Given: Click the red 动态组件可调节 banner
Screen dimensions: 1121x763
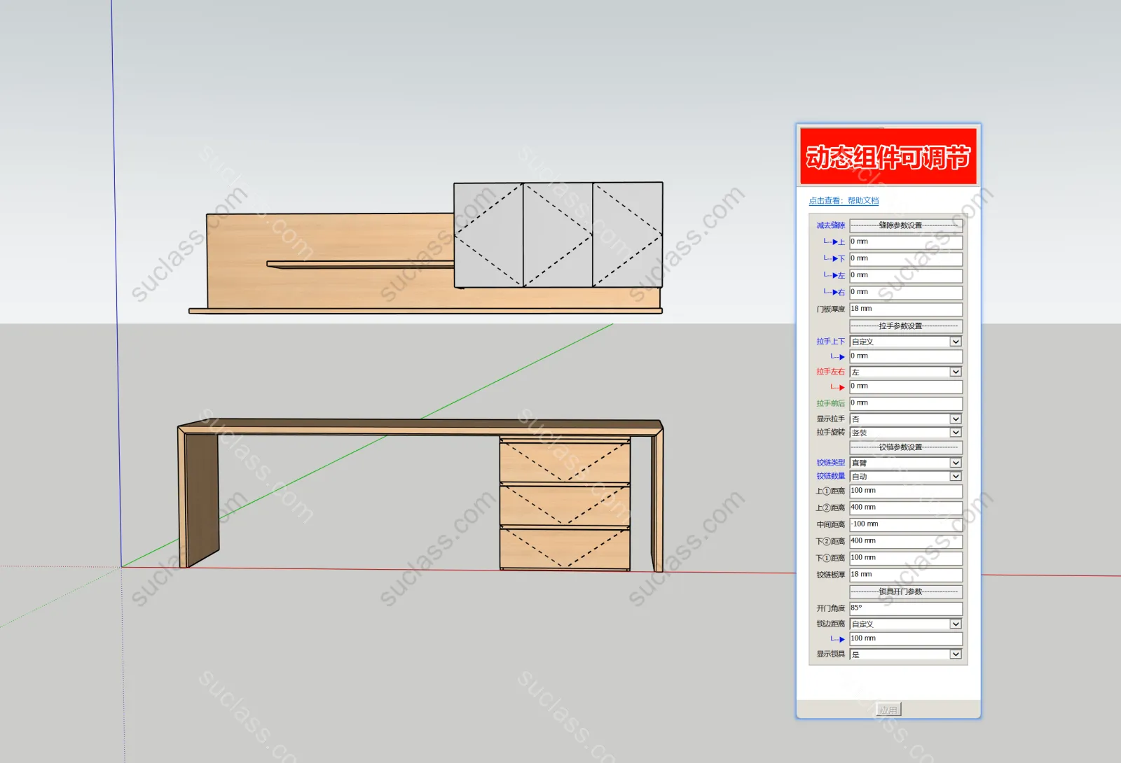Looking at the screenshot, I should tap(888, 157).
